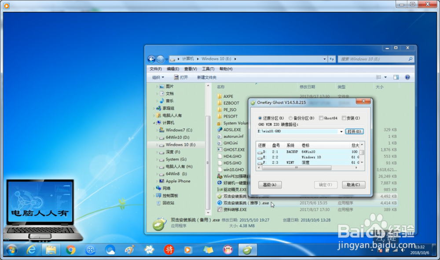Open the 帮助(H) menu
440x260 pixels.
point(226,69)
